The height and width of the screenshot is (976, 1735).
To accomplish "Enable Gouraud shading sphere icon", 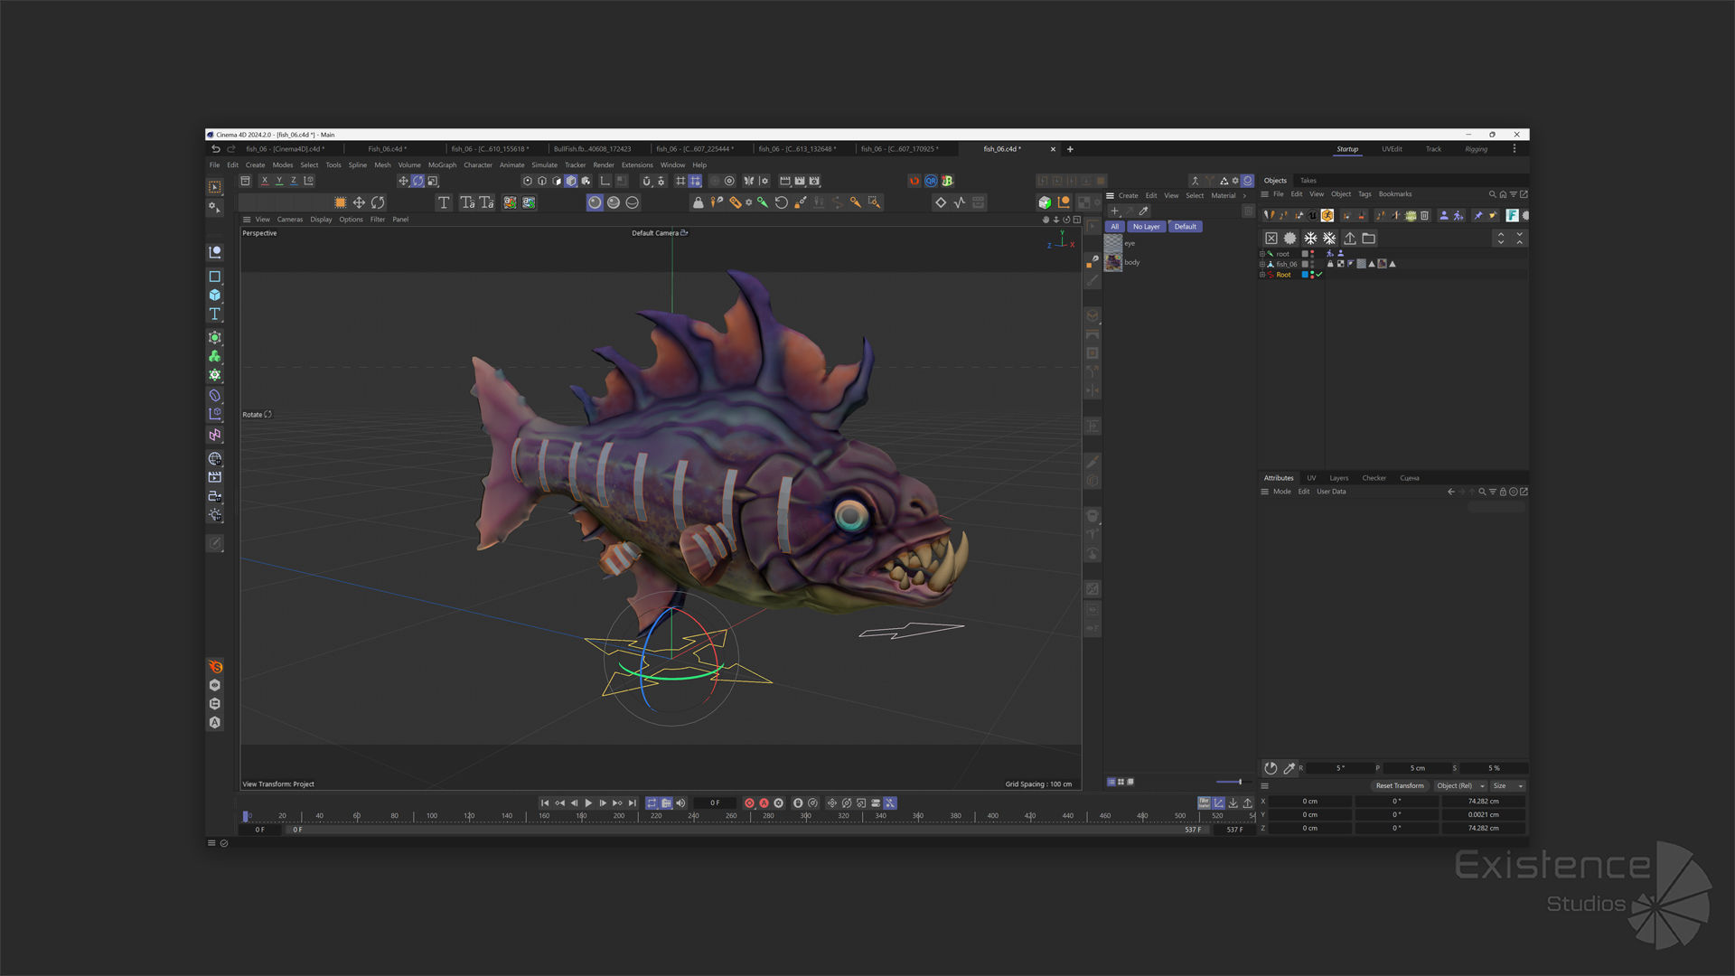I will (x=595, y=202).
